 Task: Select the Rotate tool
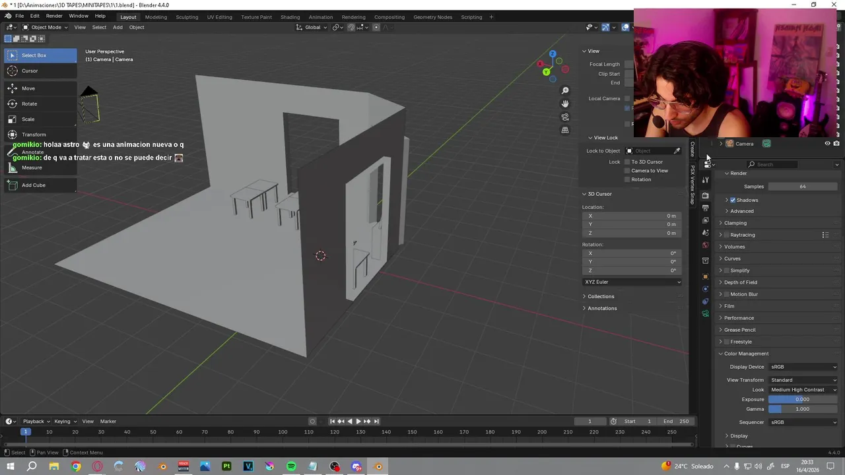[x=40, y=104]
